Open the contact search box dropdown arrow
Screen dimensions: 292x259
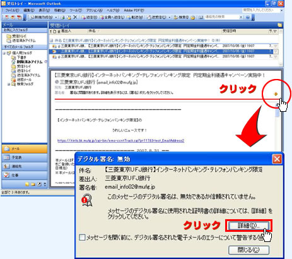pyautogui.click(x=241, y=17)
